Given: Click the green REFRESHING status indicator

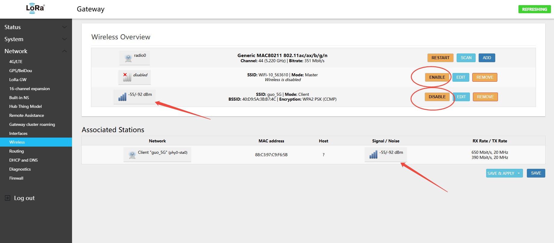Looking at the screenshot, I should click(x=534, y=9).
